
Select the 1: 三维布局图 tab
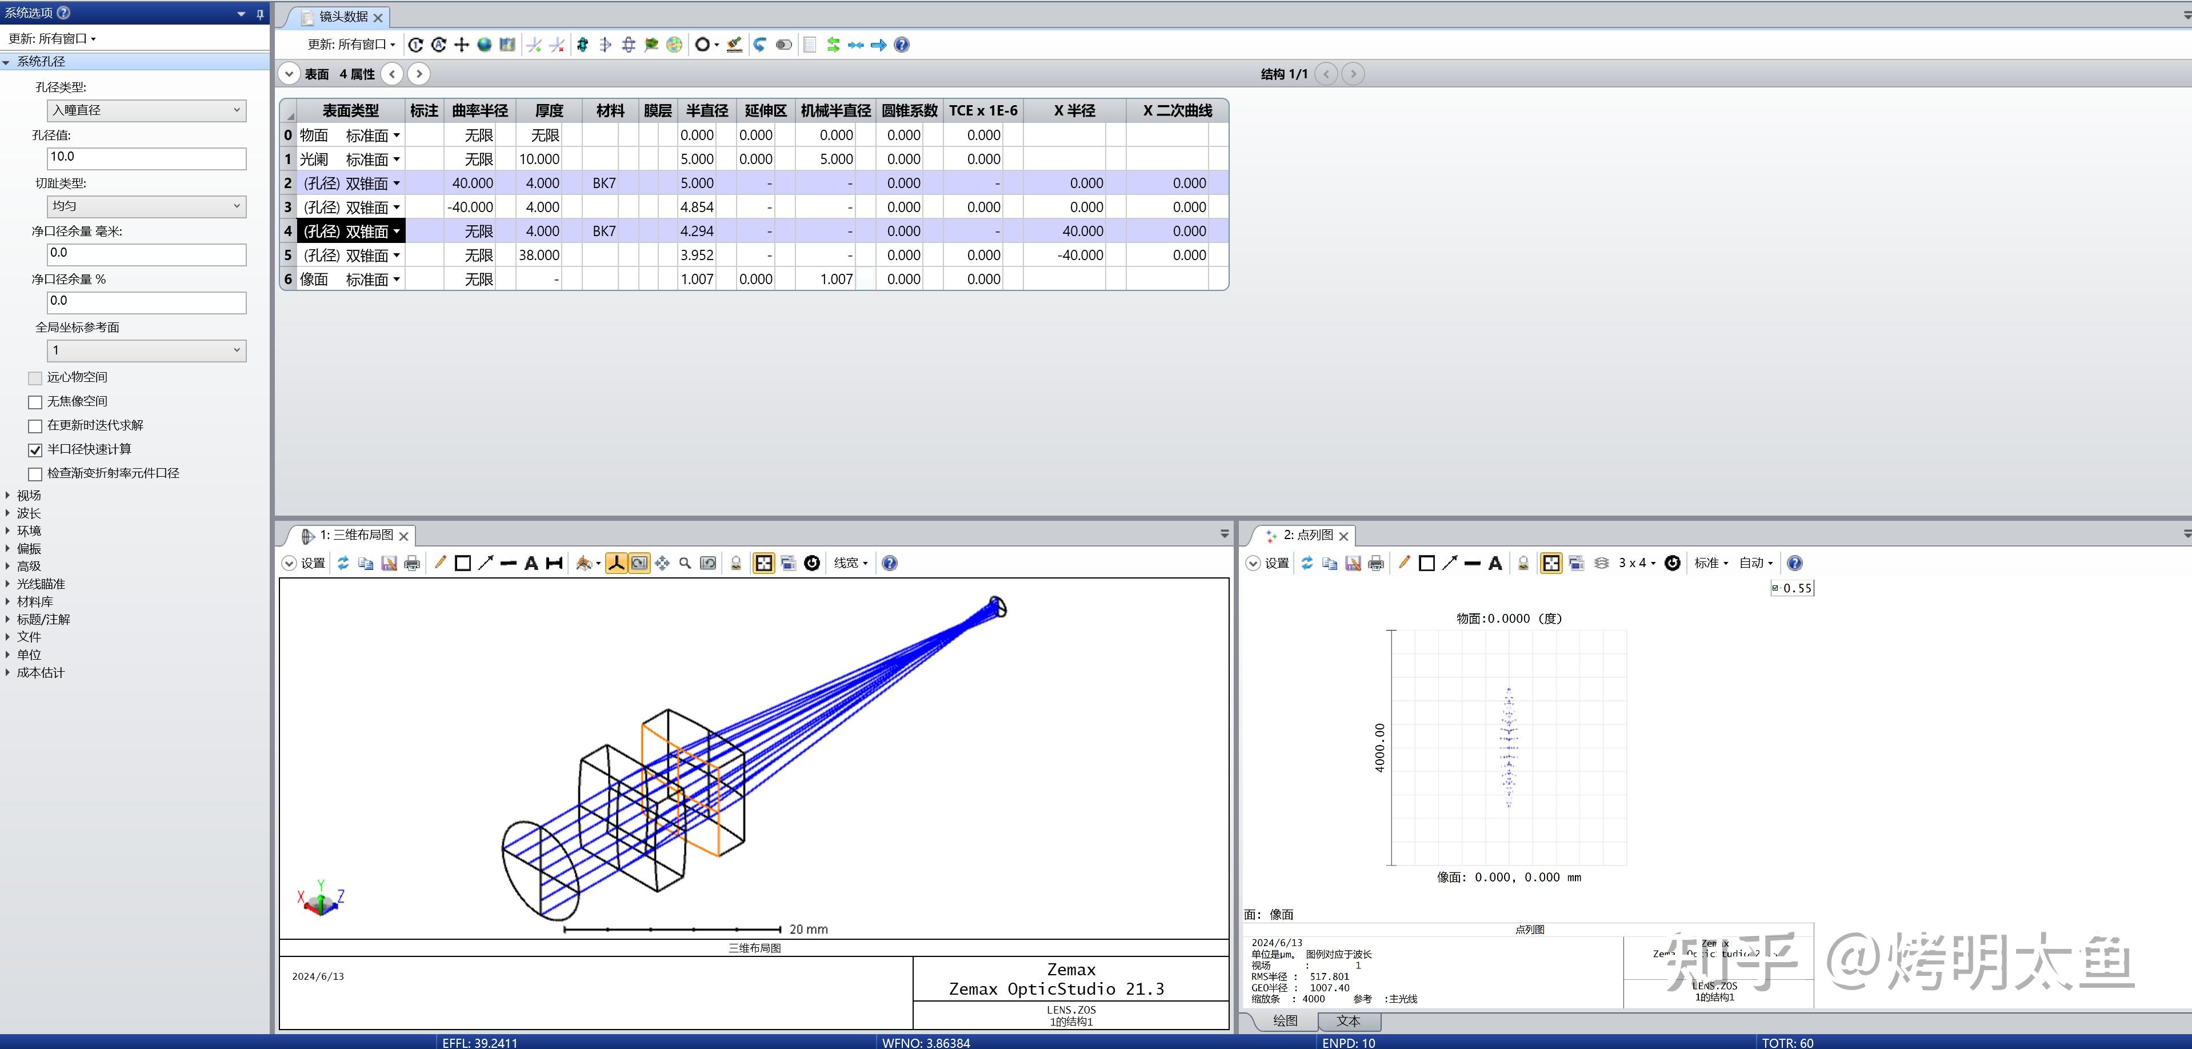(355, 535)
